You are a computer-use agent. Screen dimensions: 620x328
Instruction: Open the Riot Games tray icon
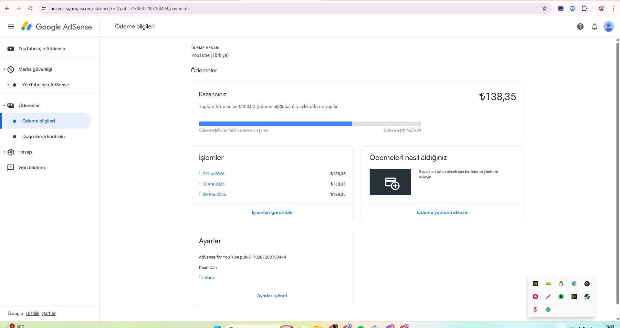coord(535,297)
